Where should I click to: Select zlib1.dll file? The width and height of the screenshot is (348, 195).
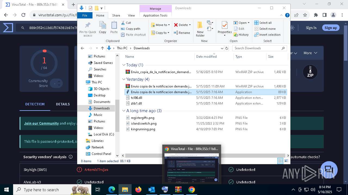coord(206,103)
